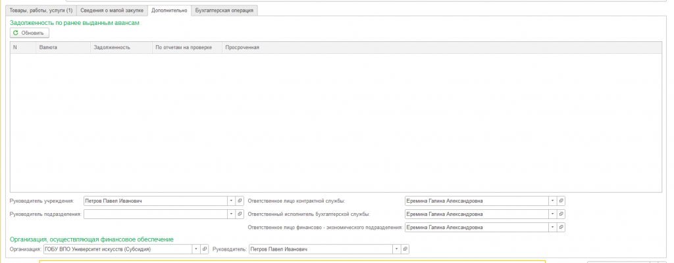Sort by the Валюта column header

pos(63,47)
